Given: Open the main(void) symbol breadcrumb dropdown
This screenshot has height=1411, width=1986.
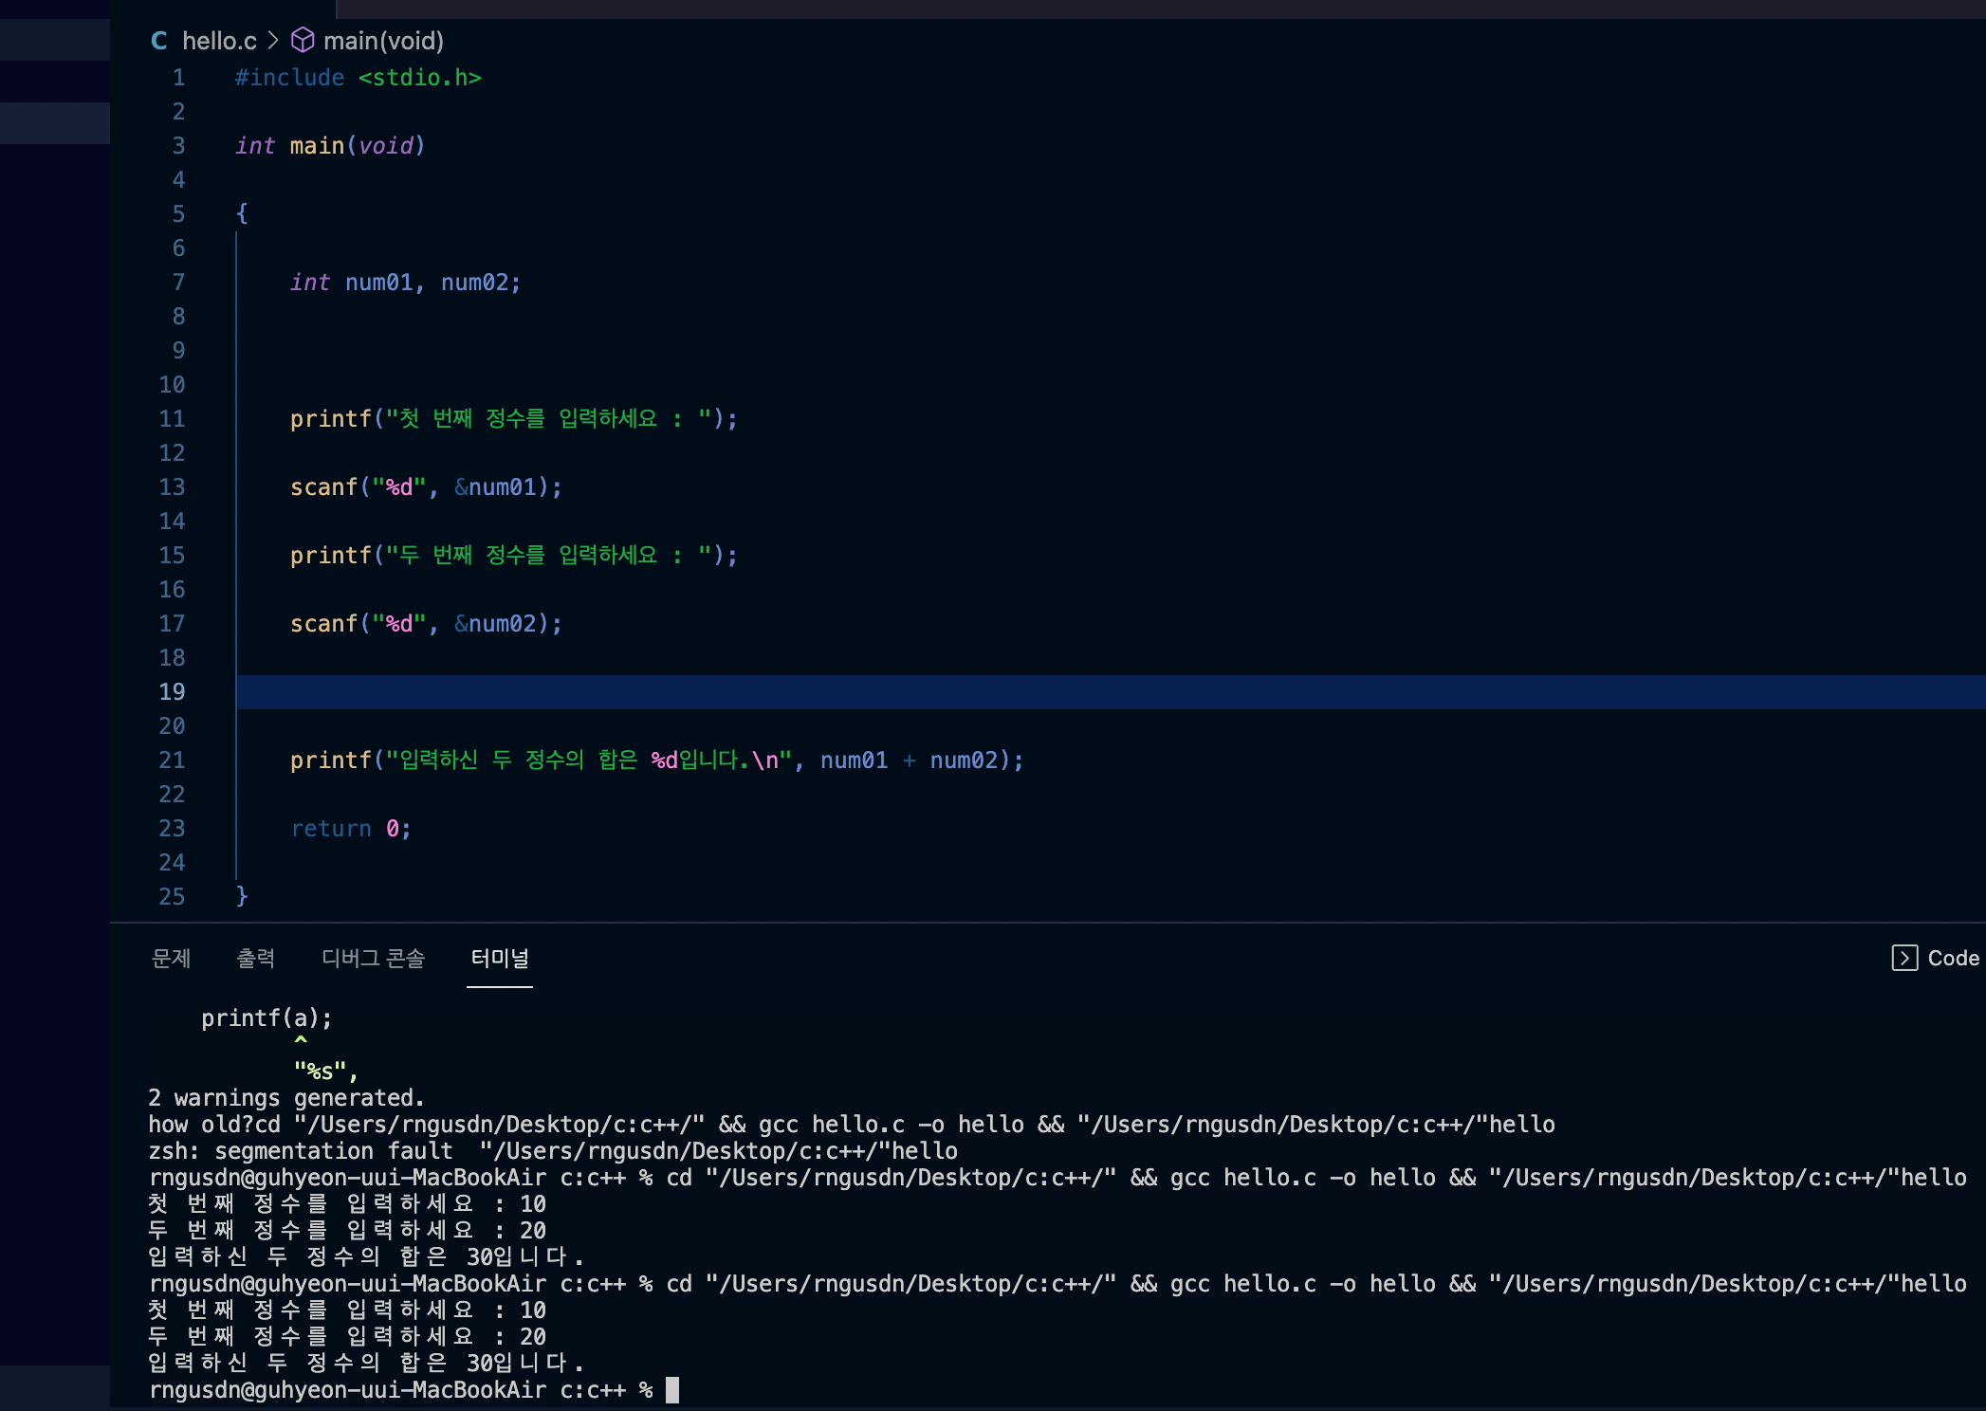Looking at the screenshot, I should [383, 41].
